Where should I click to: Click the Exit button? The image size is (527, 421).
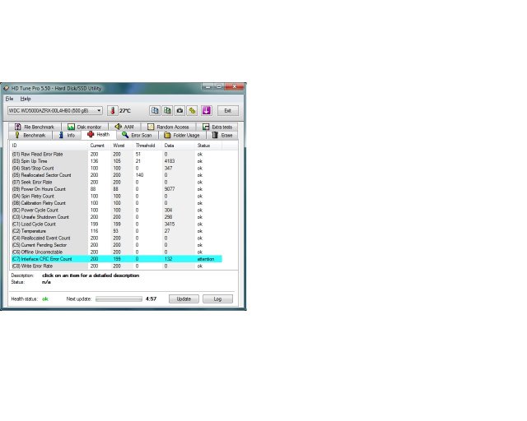tap(228, 110)
